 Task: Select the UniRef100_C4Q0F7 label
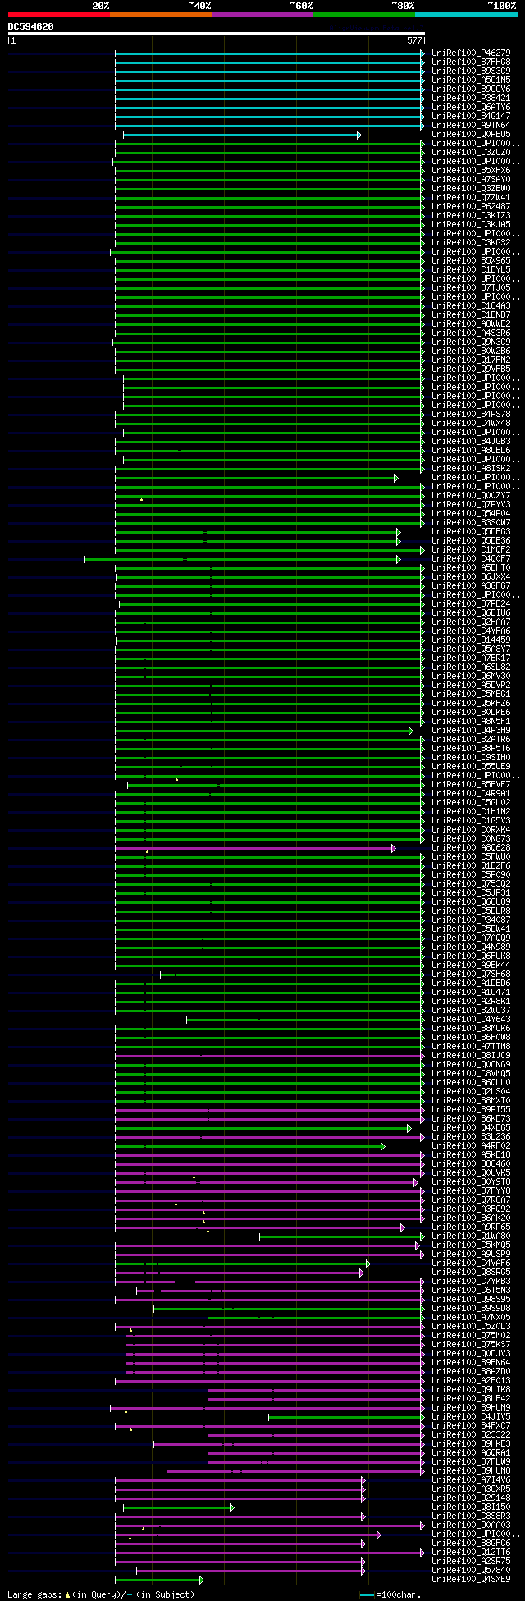click(471, 558)
